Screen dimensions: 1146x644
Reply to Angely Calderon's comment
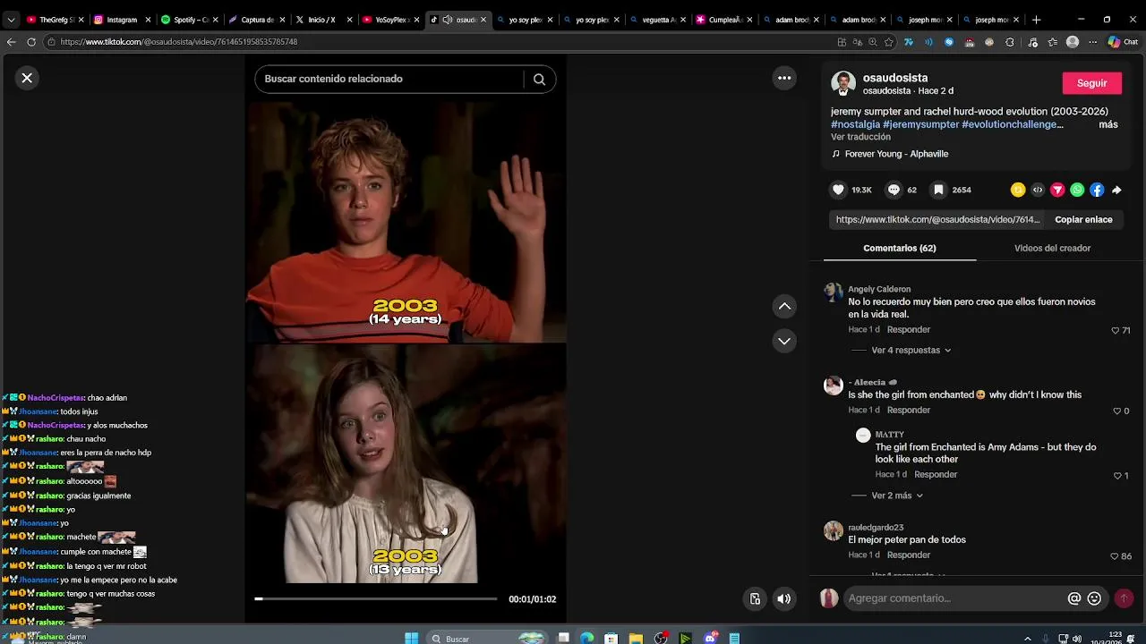pos(909,329)
